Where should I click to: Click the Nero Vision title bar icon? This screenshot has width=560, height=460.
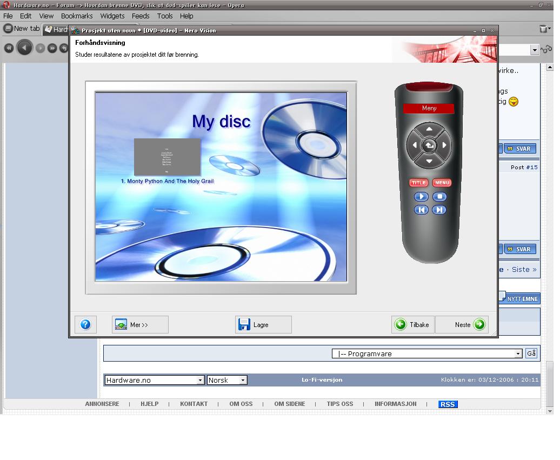pos(76,31)
